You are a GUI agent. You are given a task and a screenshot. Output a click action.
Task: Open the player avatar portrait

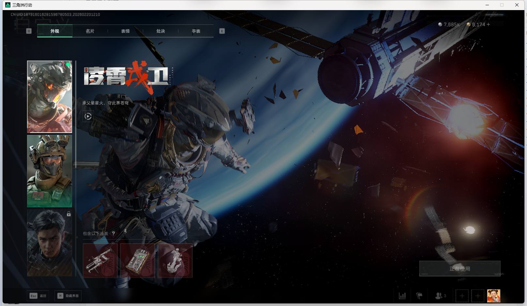pos(494,296)
